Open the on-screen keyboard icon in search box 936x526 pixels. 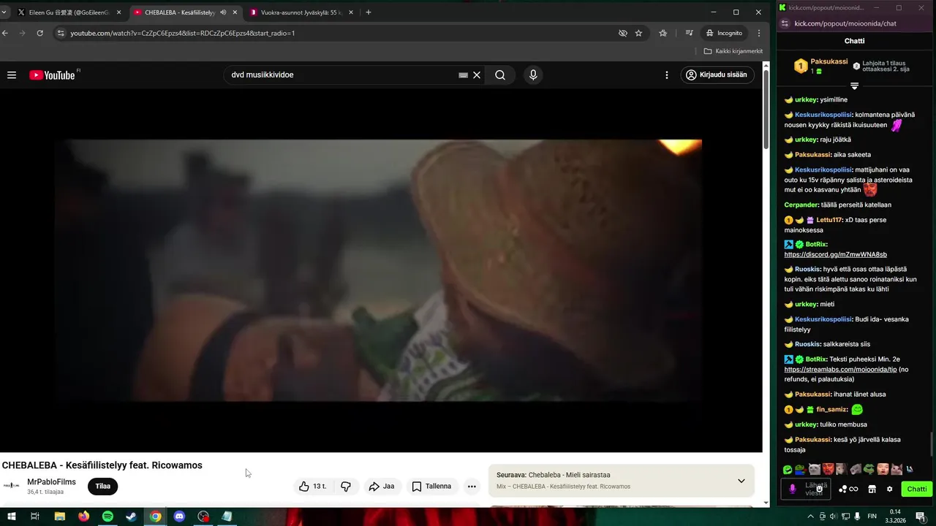coord(463,75)
